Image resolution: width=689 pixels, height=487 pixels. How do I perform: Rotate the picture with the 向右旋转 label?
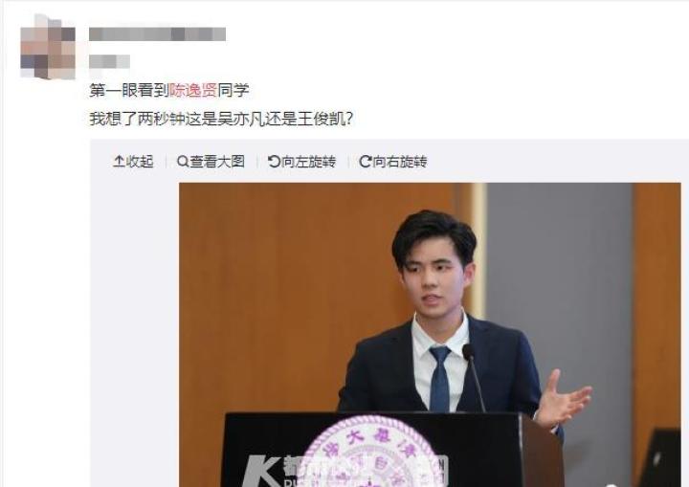(x=400, y=162)
